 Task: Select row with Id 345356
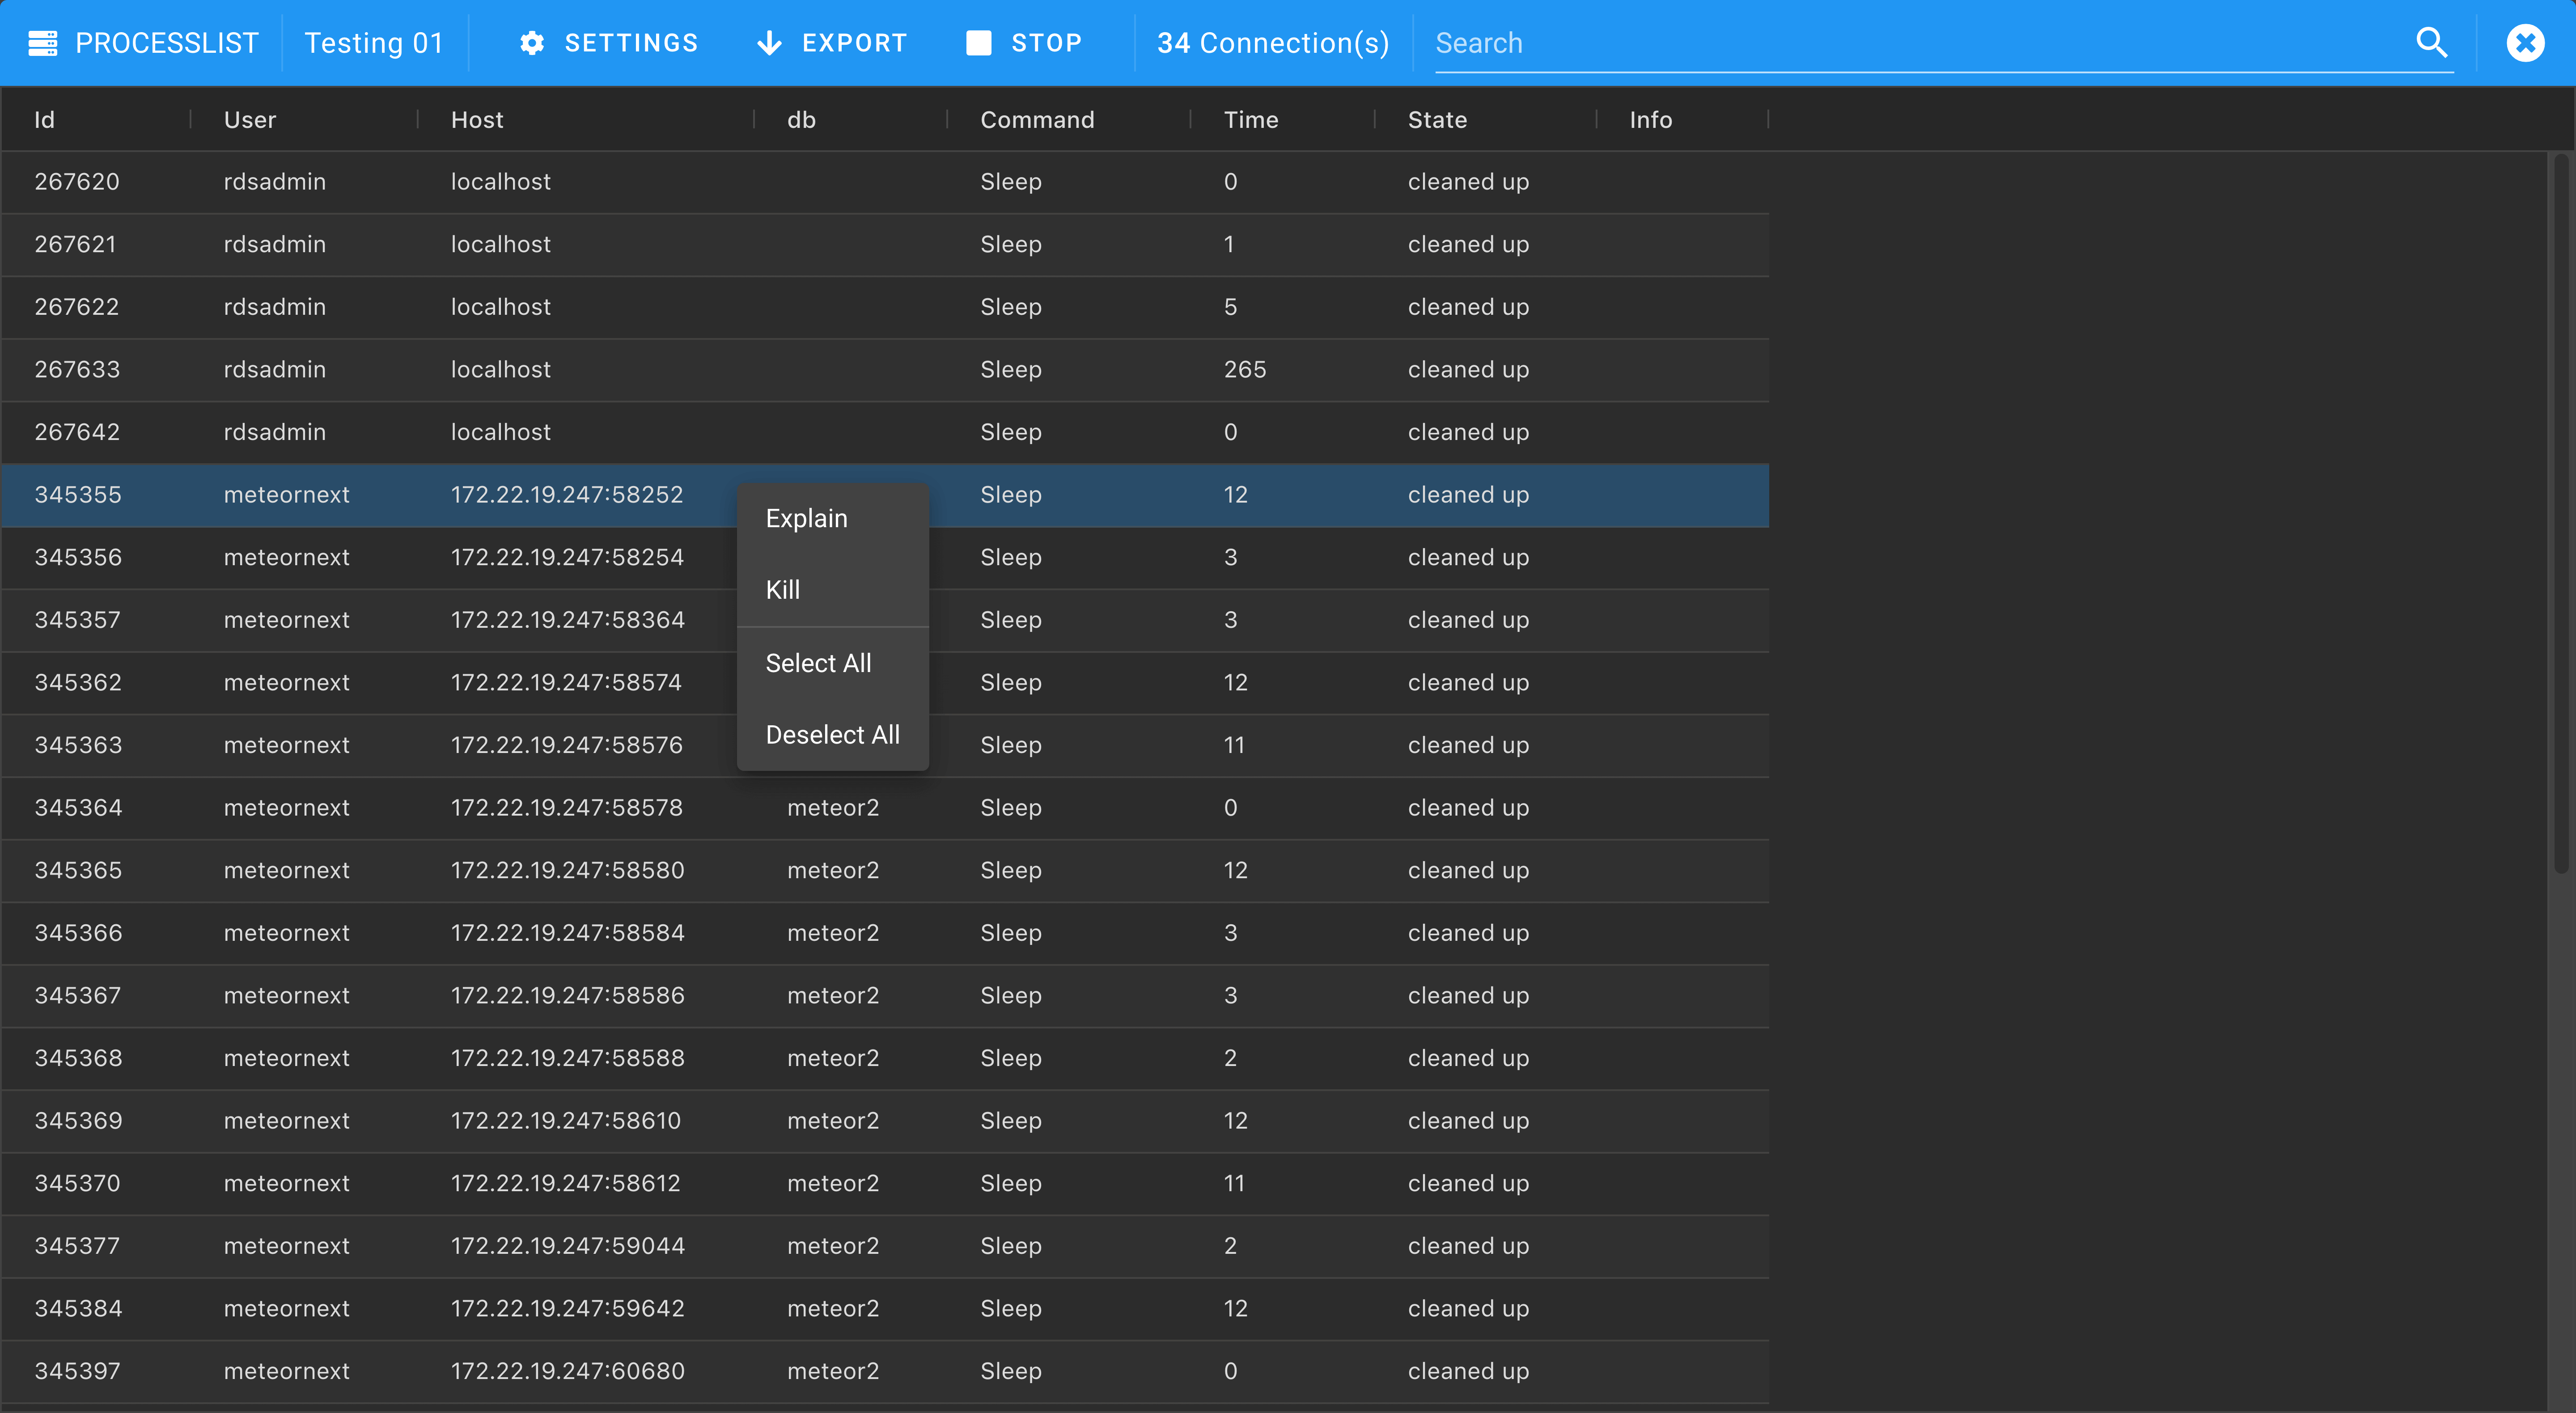[x=885, y=558]
